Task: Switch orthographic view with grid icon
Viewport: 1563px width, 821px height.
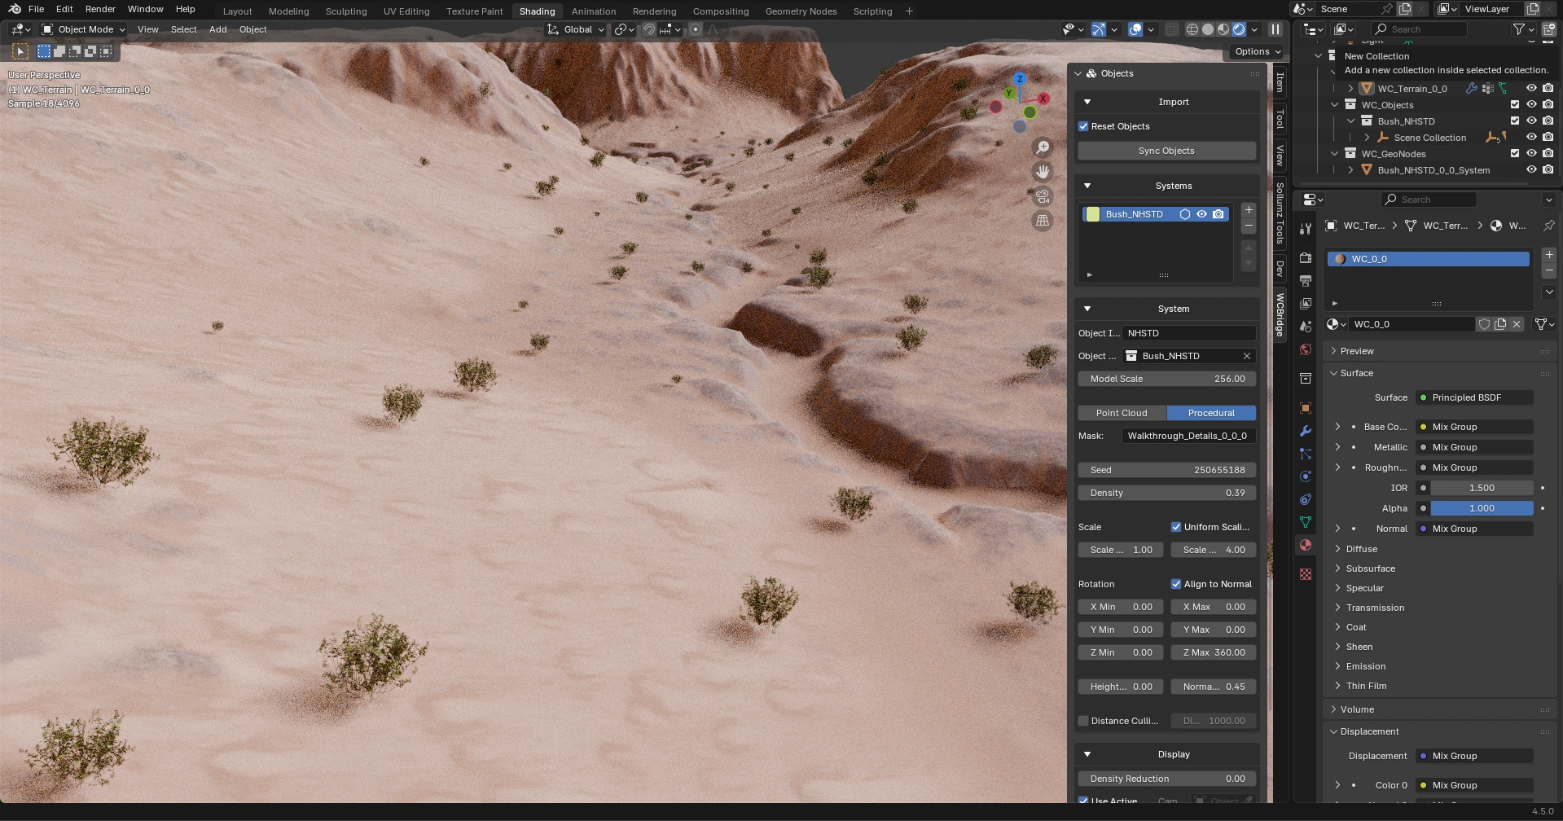Action: click(1042, 221)
